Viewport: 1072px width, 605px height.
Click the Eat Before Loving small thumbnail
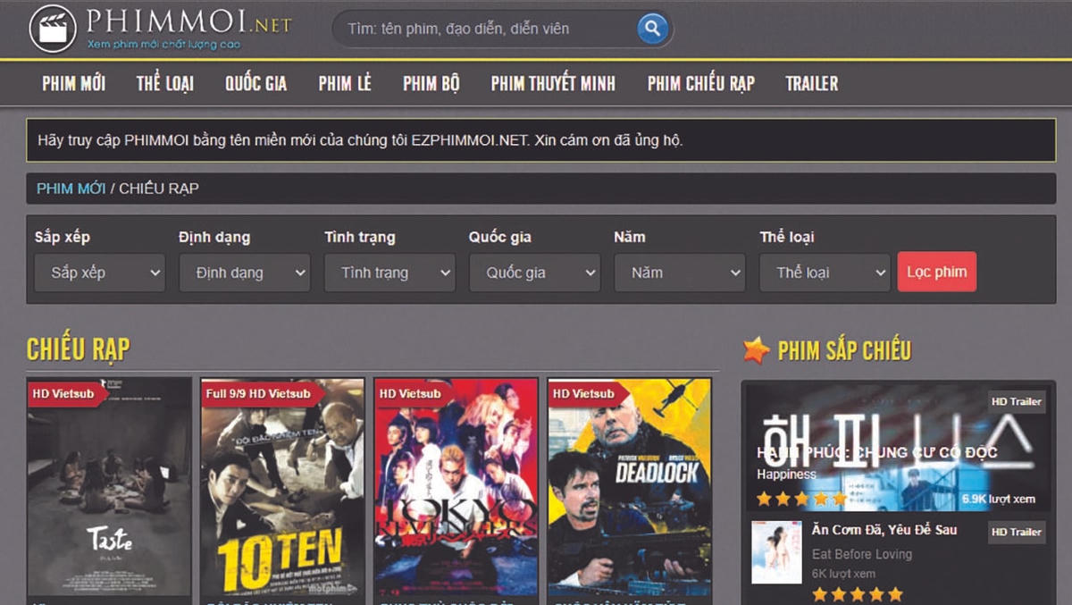click(776, 552)
